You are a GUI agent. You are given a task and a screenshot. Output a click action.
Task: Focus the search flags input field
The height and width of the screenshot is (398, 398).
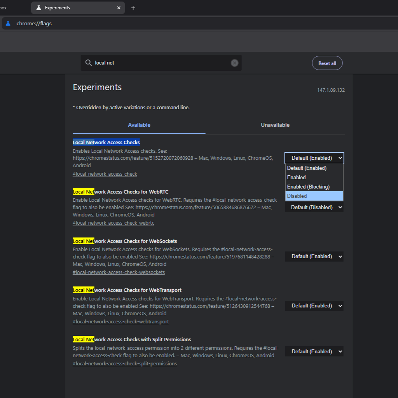pos(161,63)
